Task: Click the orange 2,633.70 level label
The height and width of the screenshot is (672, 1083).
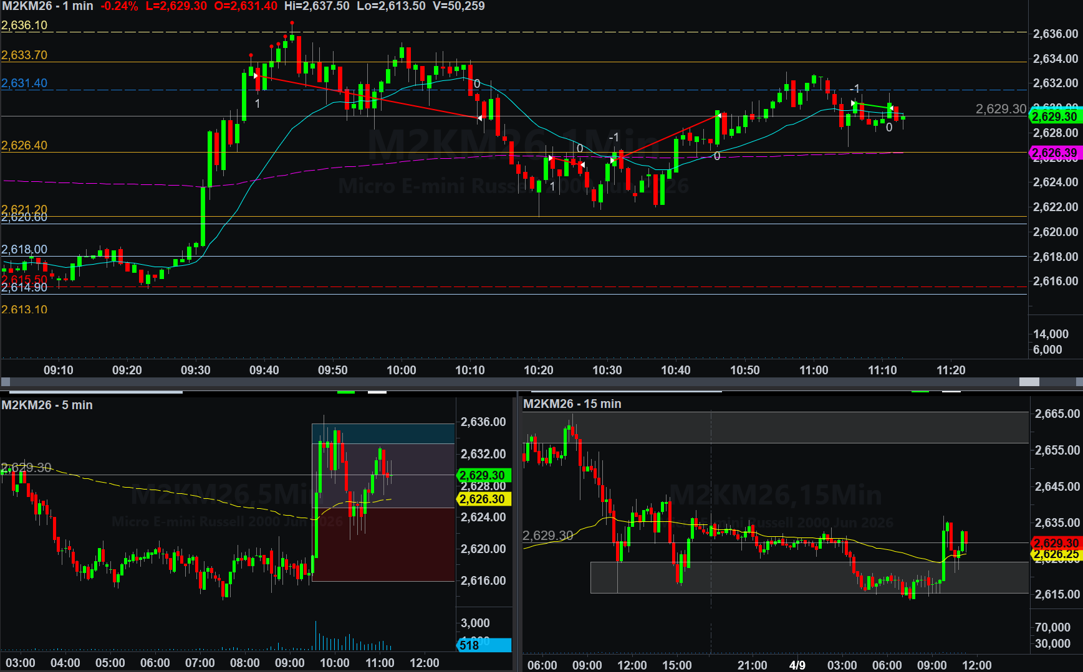Action: pyautogui.click(x=24, y=55)
